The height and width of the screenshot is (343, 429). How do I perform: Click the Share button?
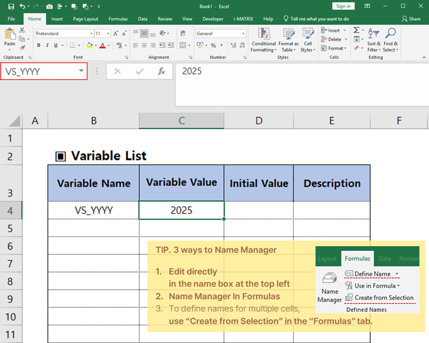click(x=411, y=19)
